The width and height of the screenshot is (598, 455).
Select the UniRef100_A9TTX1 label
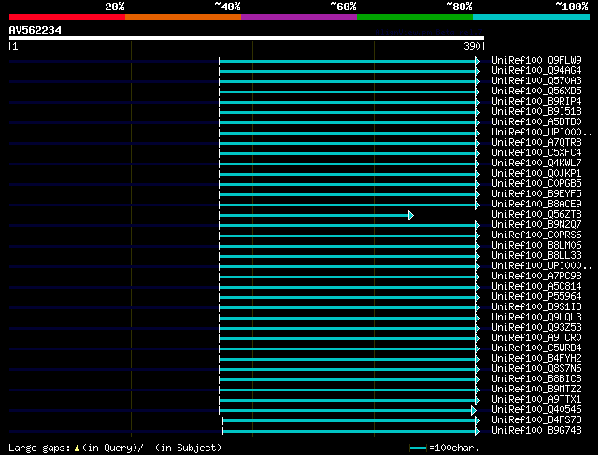[x=536, y=400]
